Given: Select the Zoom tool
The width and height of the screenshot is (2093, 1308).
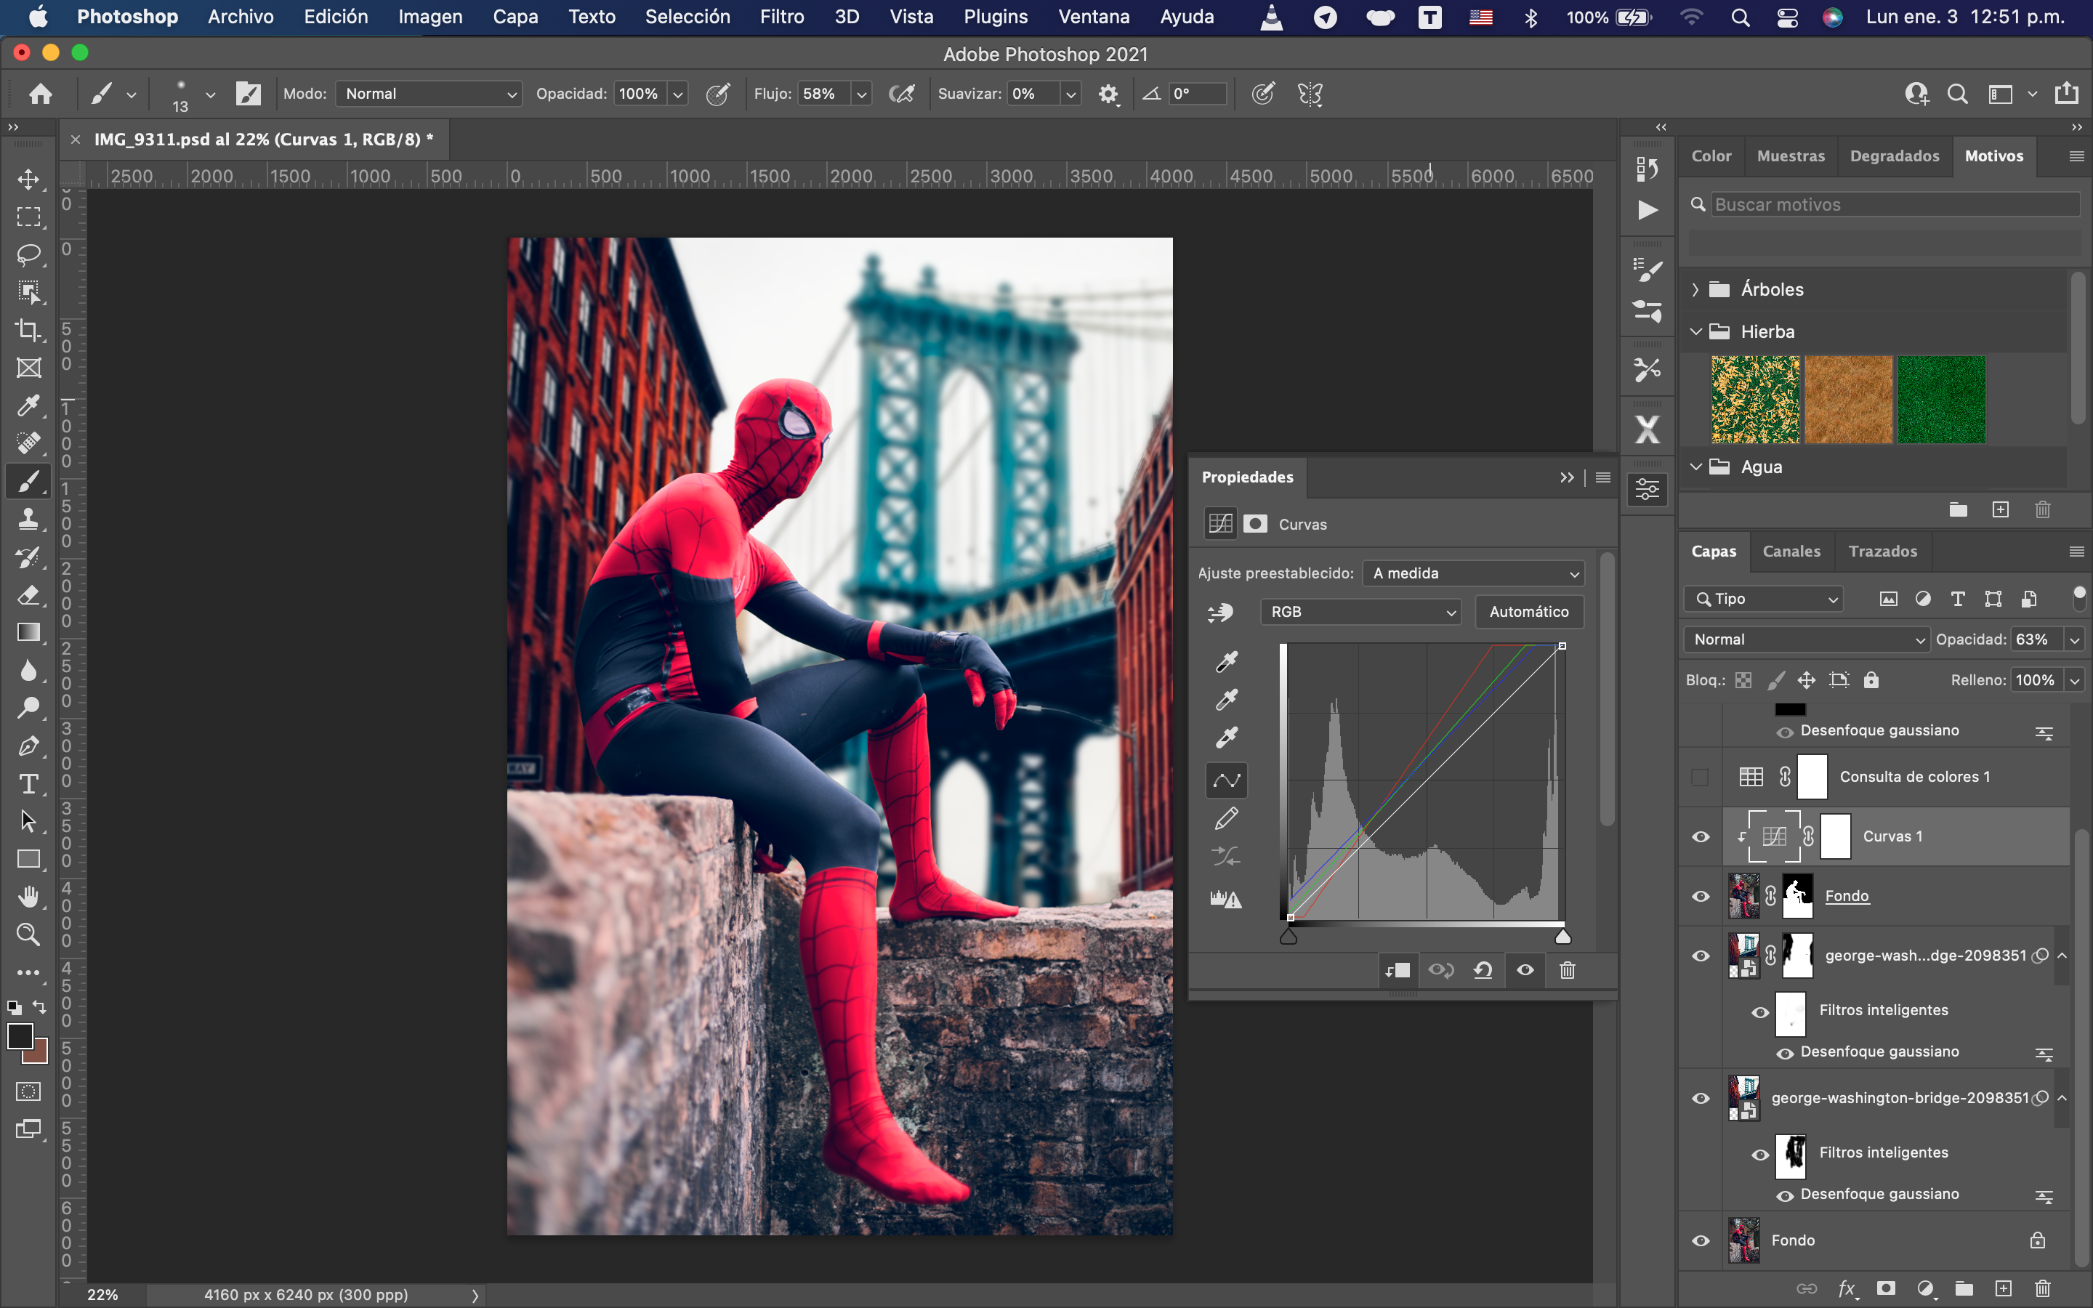Looking at the screenshot, I should pyautogui.click(x=28, y=934).
